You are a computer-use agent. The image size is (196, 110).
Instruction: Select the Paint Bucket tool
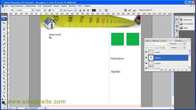[4, 61]
